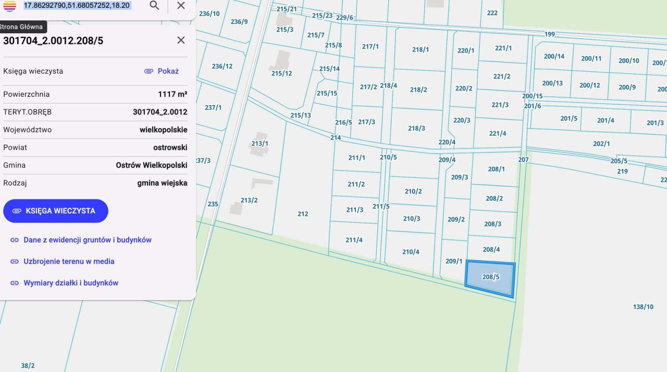Select road parcel 235 on the map
The image size is (667, 372).
tap(213, 204)
